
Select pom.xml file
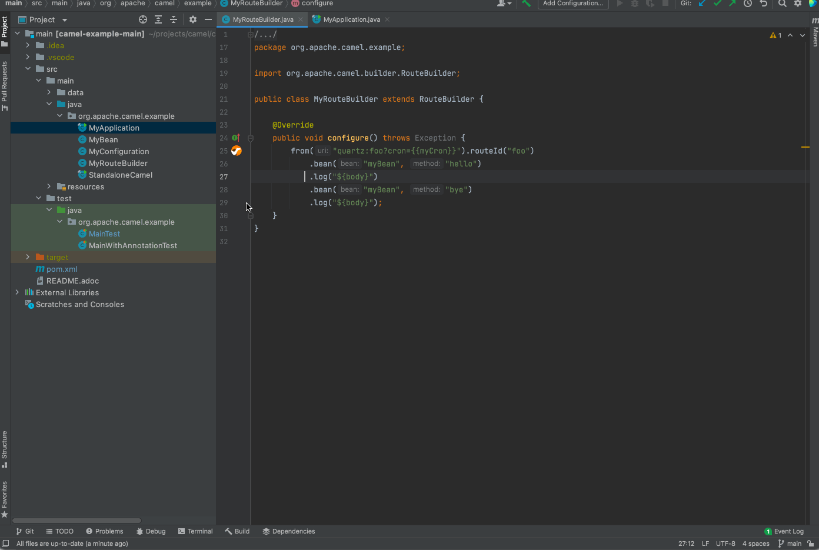62,269
